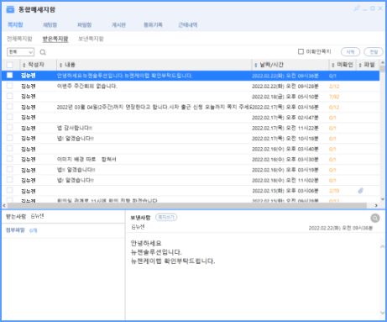Sort by the 파일 column arrows
The width and height of the screenshot is (387, 322).
[360, 65]
